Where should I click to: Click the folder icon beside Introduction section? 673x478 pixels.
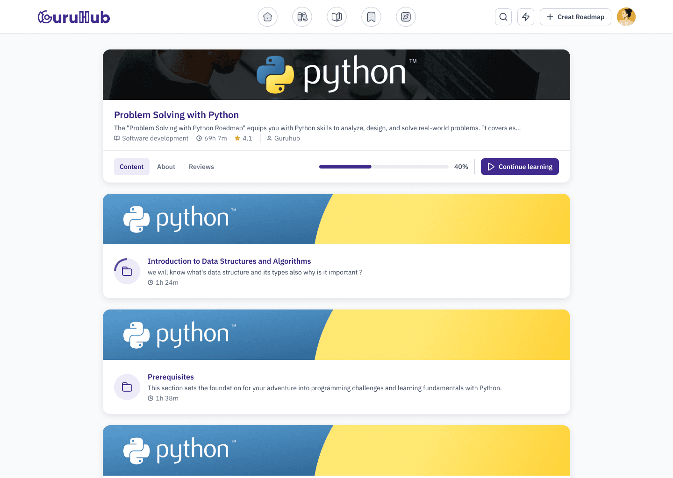point(127,271)
